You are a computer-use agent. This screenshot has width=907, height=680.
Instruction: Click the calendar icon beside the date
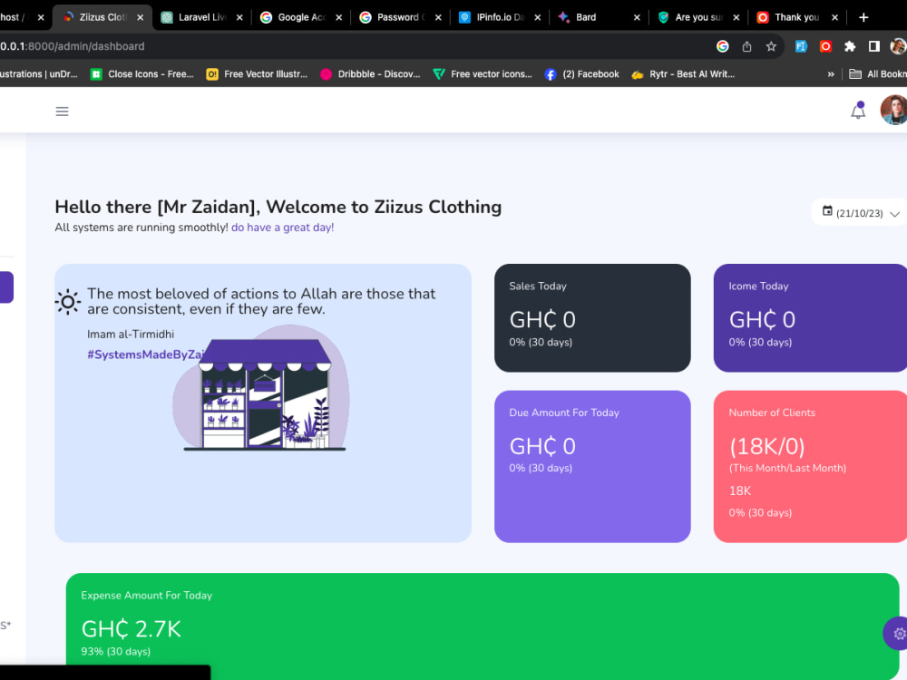click(x=827, y=211)
